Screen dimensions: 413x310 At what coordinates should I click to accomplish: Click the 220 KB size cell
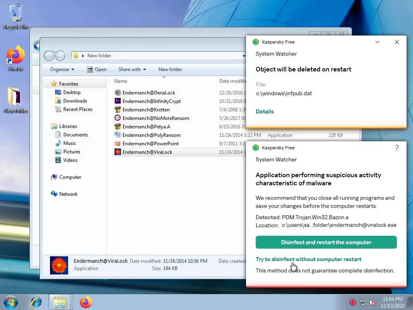pyautogui.click(x=336, y=135)
